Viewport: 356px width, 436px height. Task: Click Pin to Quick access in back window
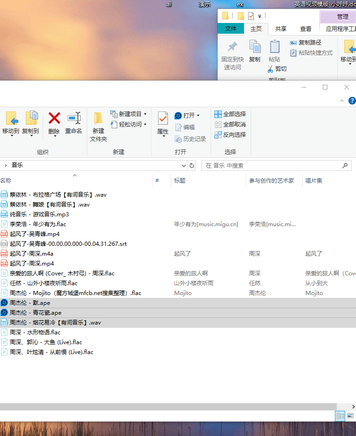click(x=233, y=56)
